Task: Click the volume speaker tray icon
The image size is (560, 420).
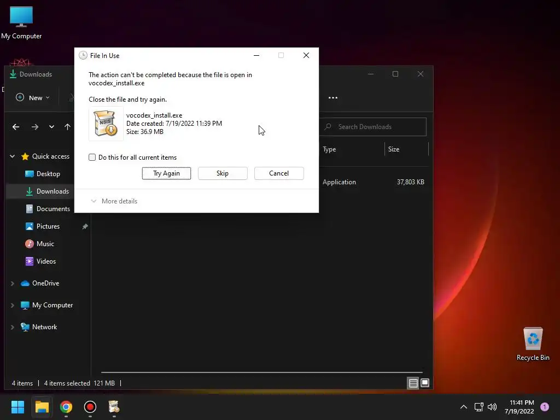Action: point(492,407)
